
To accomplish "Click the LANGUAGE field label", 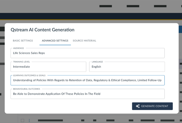I will (x=97, y=62).
